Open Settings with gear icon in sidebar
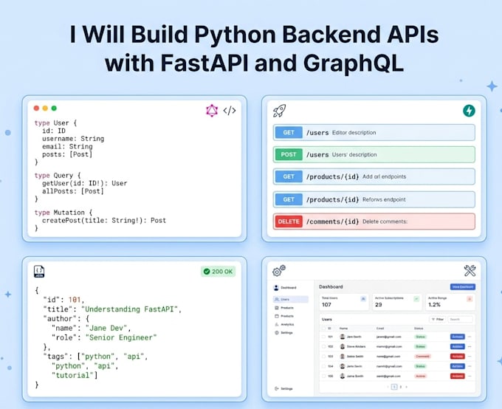The width and height of the screenshot is (502, 409). click(x=283, y=333)
